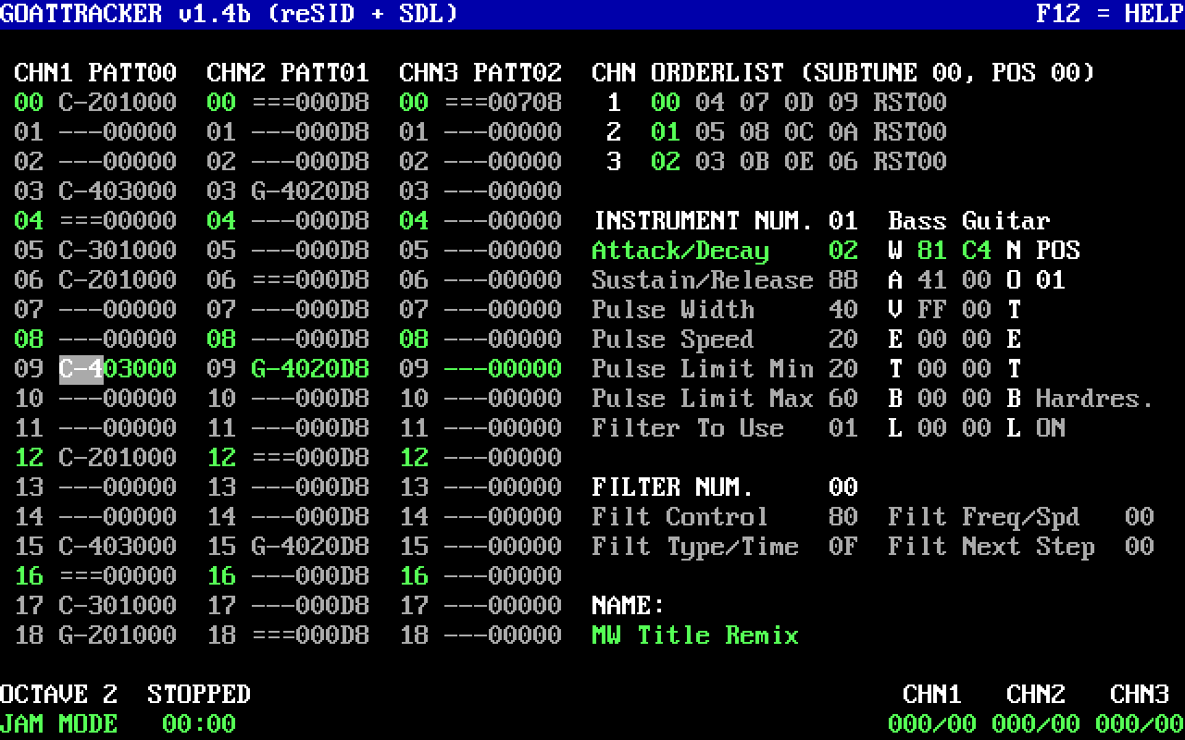Click the song name MW Title Remix

(695, 635)
